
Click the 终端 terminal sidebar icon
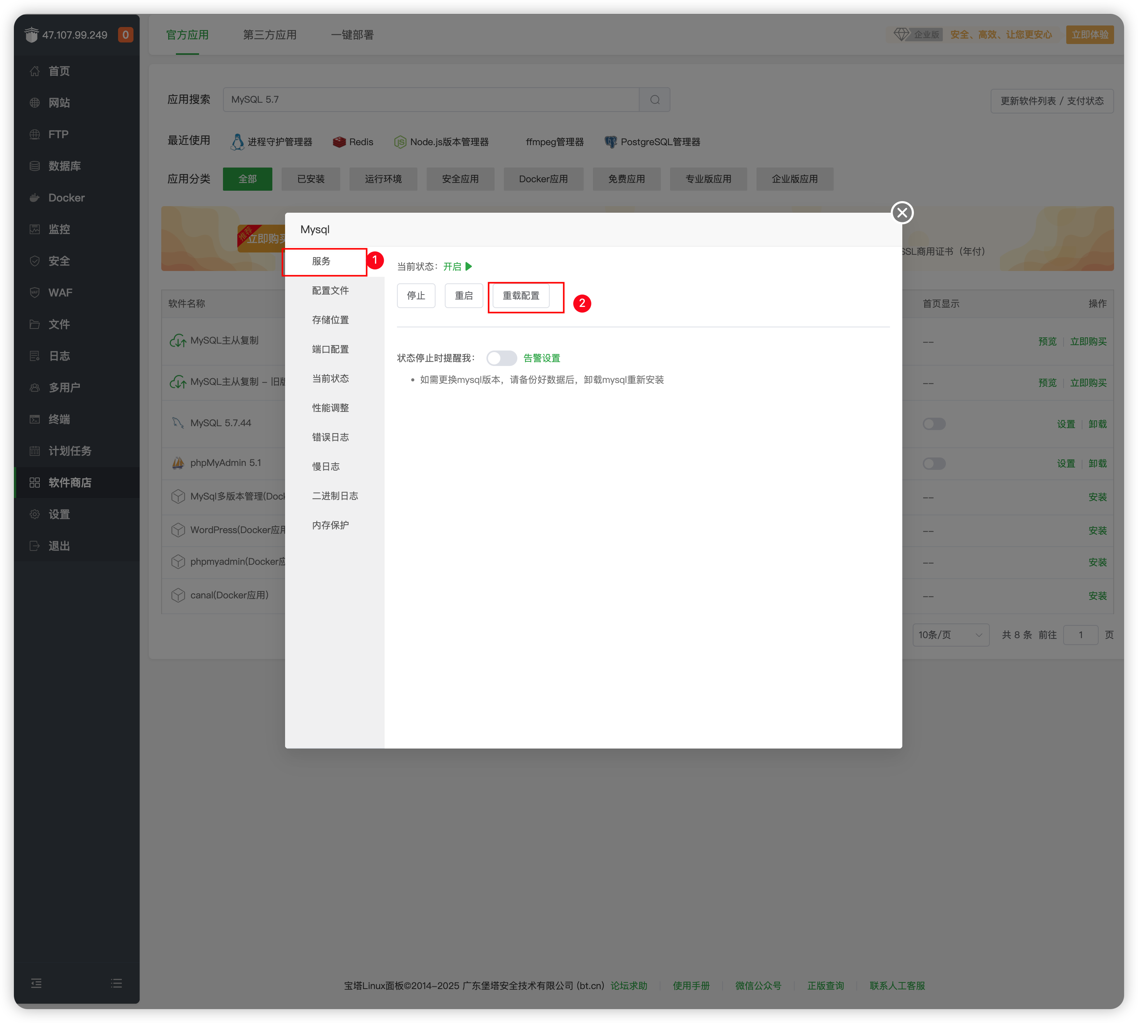pos(35,419)
